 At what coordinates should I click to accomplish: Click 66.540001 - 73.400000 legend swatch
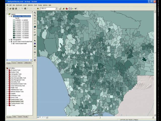(14, 38)
